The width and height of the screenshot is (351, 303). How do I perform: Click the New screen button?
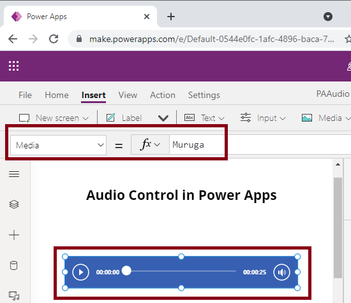(x=54, y=118)
